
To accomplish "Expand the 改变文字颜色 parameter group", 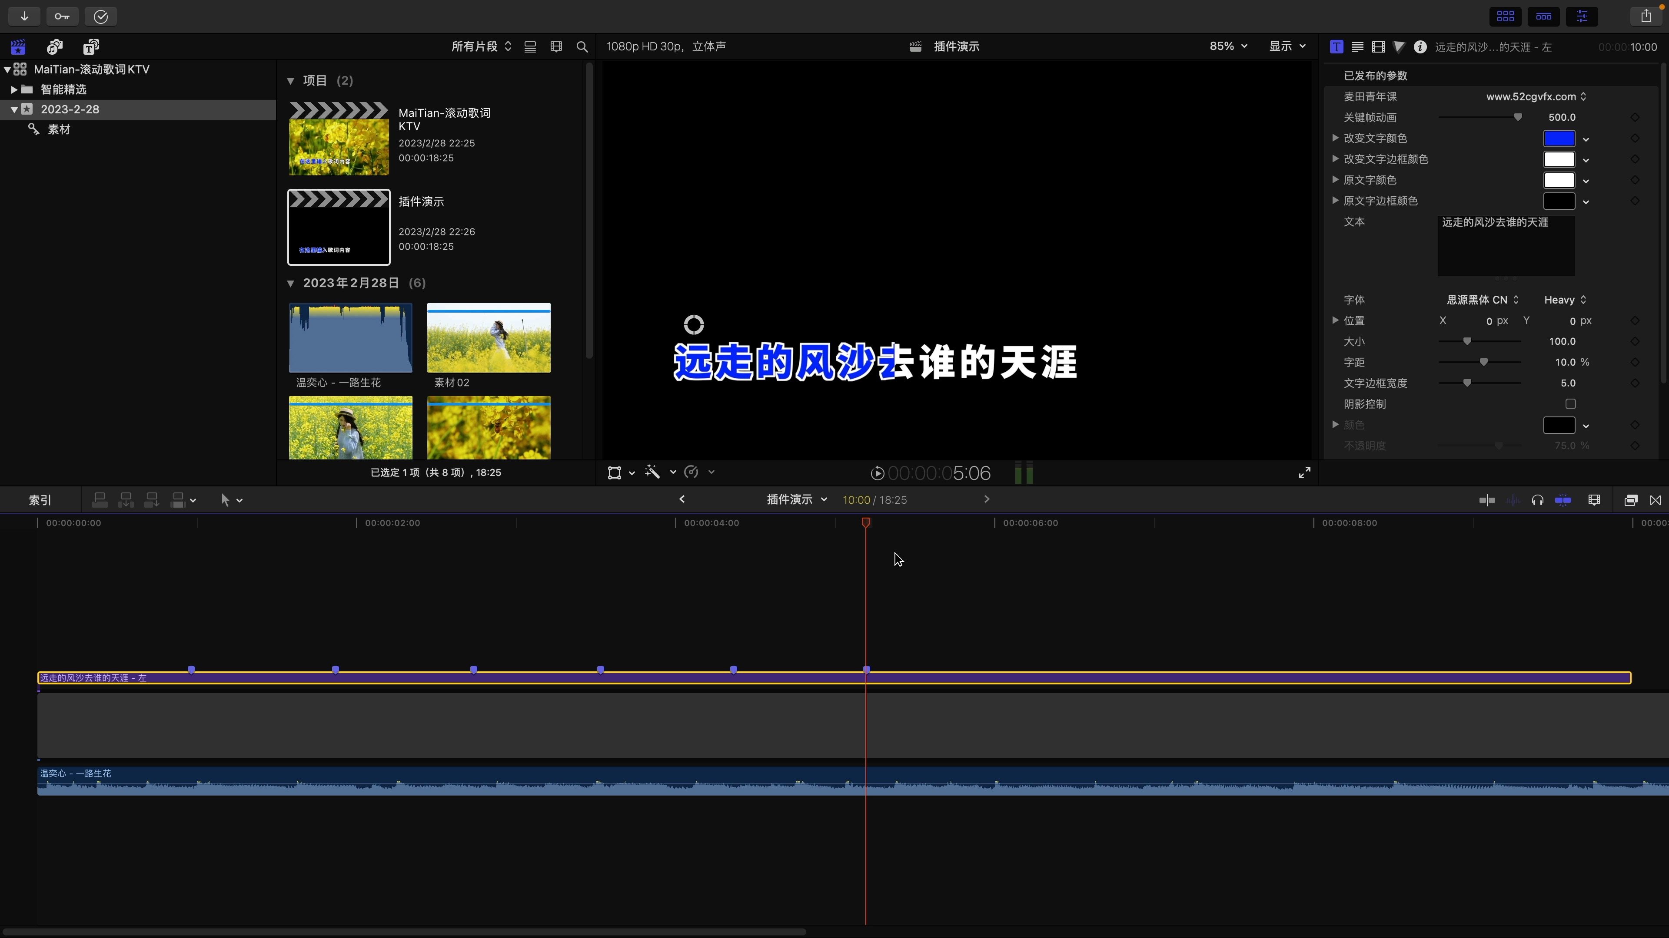I will click(1335, 138).
